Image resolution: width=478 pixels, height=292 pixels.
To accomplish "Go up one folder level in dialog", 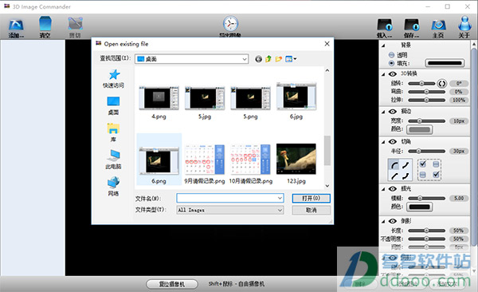I will (268, 59).
